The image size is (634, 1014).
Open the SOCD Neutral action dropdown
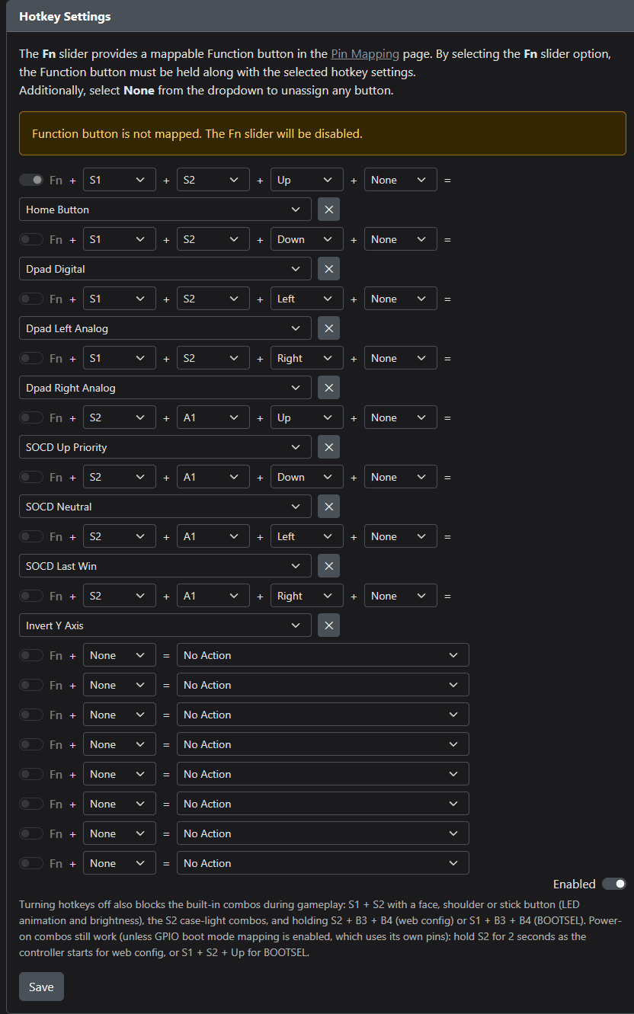165,507
